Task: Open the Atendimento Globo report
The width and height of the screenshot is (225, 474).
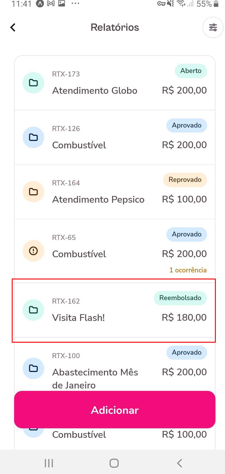Action: click(95, 91)
